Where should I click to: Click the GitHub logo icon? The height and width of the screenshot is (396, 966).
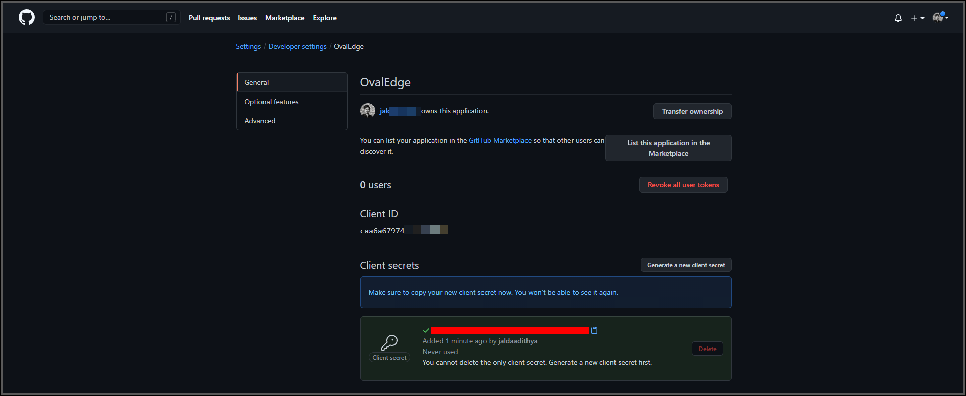pyautogui.click(x=27, y=18)
